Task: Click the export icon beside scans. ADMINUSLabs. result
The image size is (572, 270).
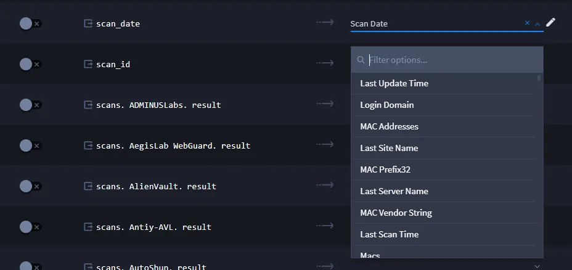Action: tap(88, 105)
